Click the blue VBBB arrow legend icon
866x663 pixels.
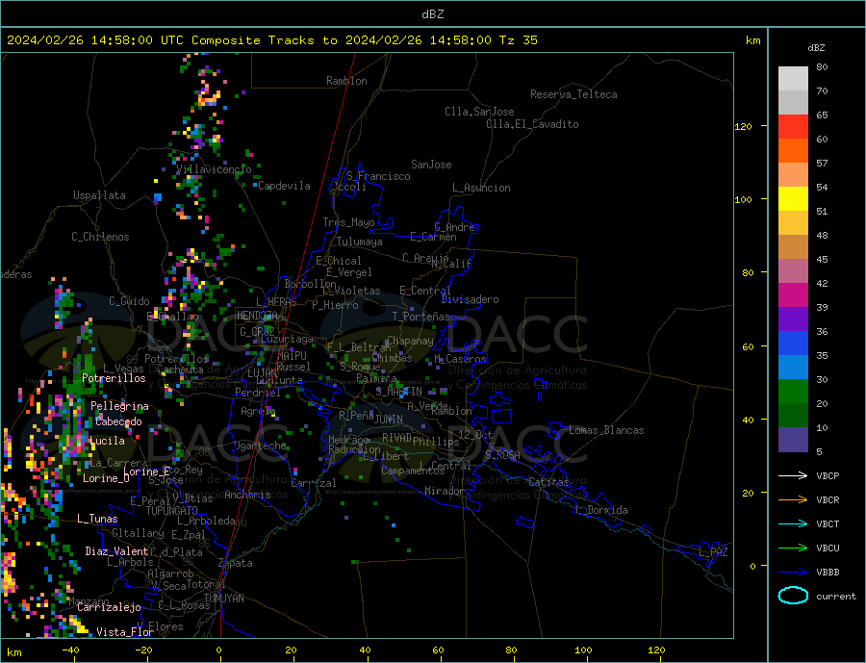click(793, 572)
